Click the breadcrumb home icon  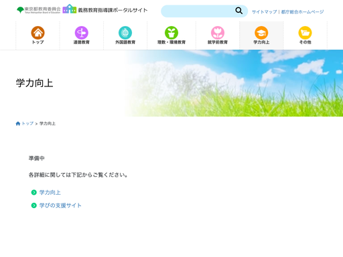click(x=18, y=124)
